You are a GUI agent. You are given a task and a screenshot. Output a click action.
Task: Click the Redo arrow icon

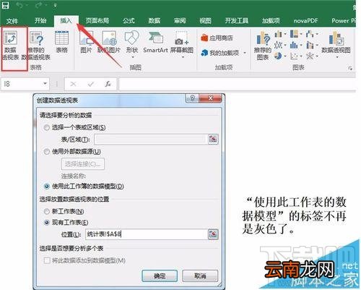[38, 5]
